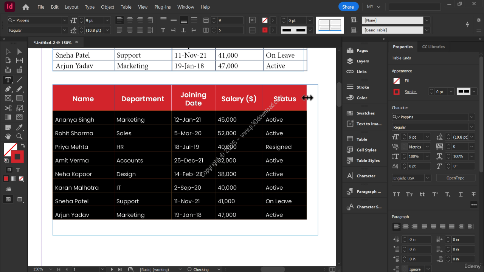The width and height of the screenshot is (484, 272).
Task: Activate the Zoom tool magnifier
Action: (19, 136)
